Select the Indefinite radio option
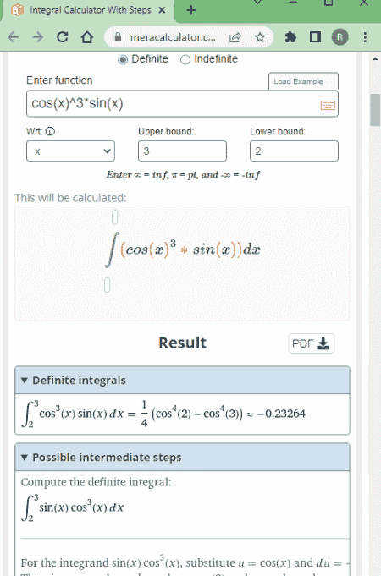This screenshot has height=576, width=381. coord(185,59)
